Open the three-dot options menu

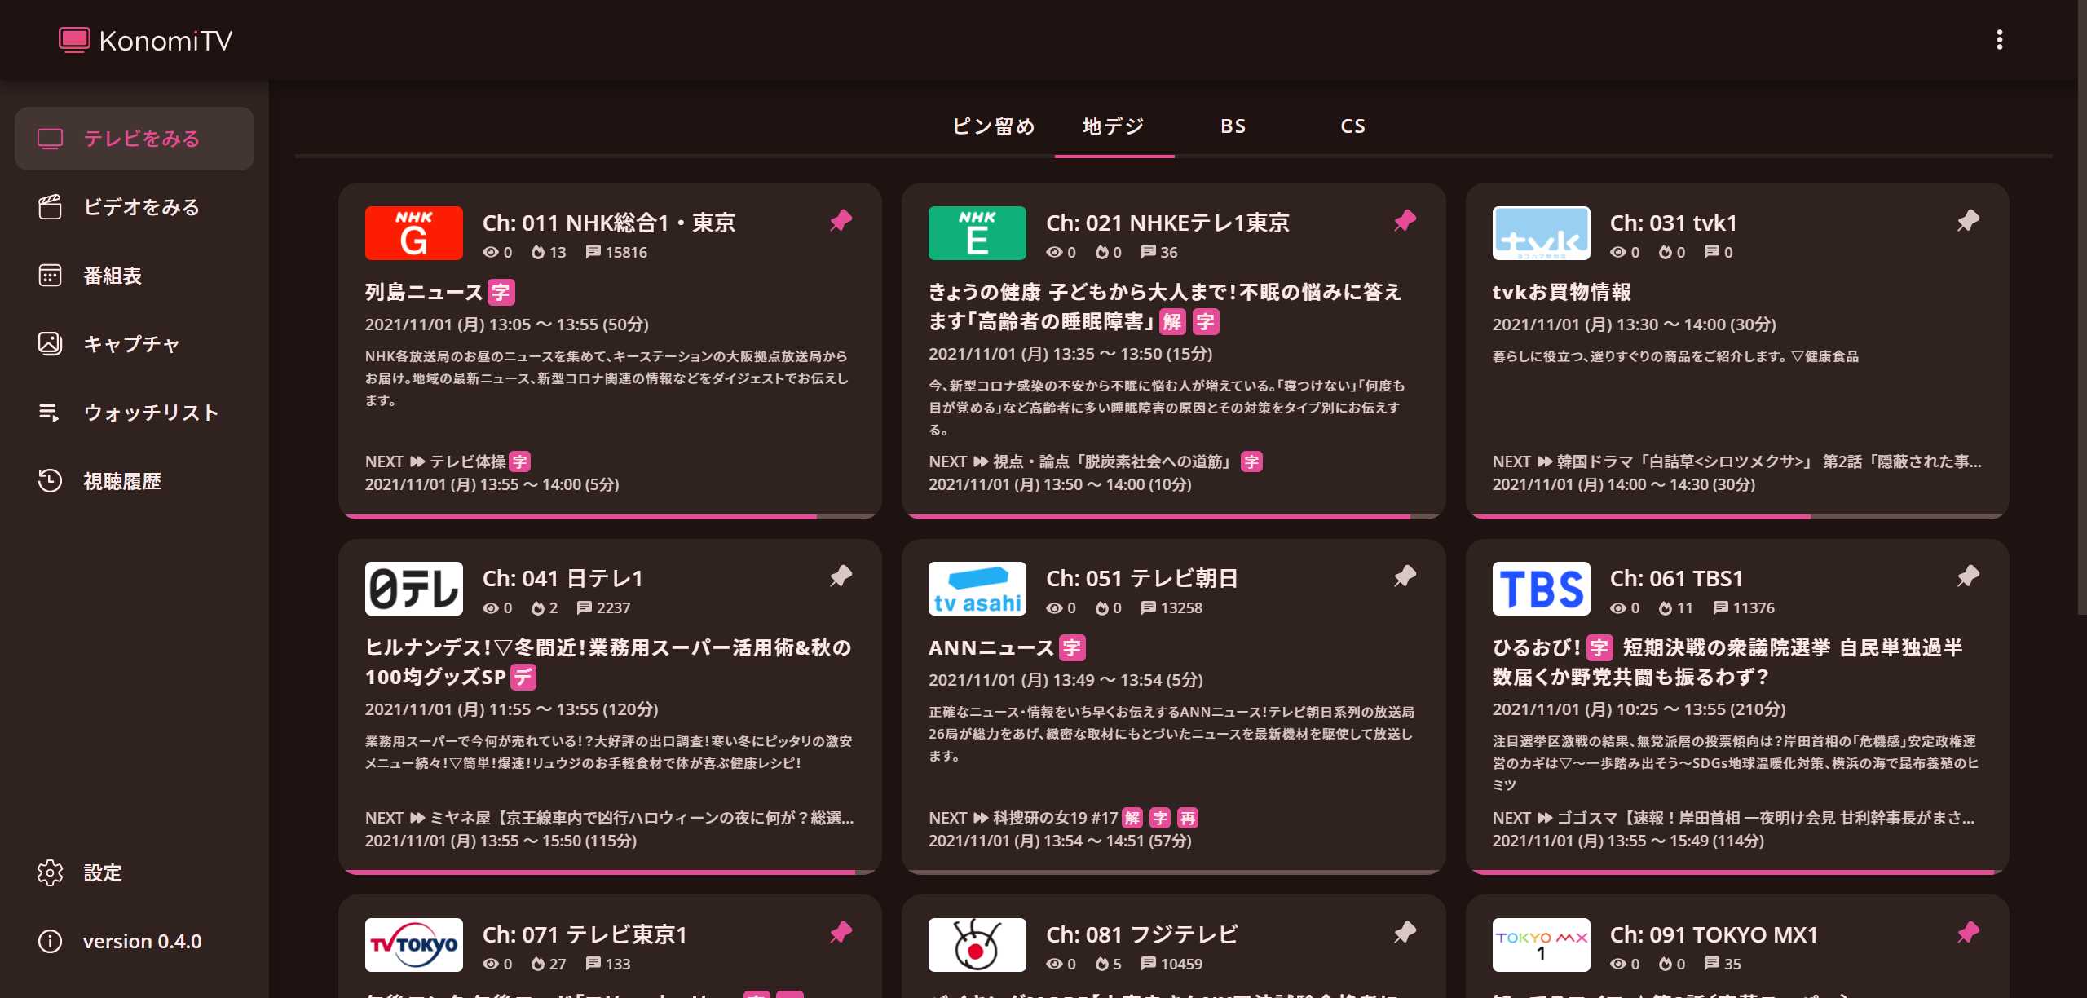[1999, 40]
